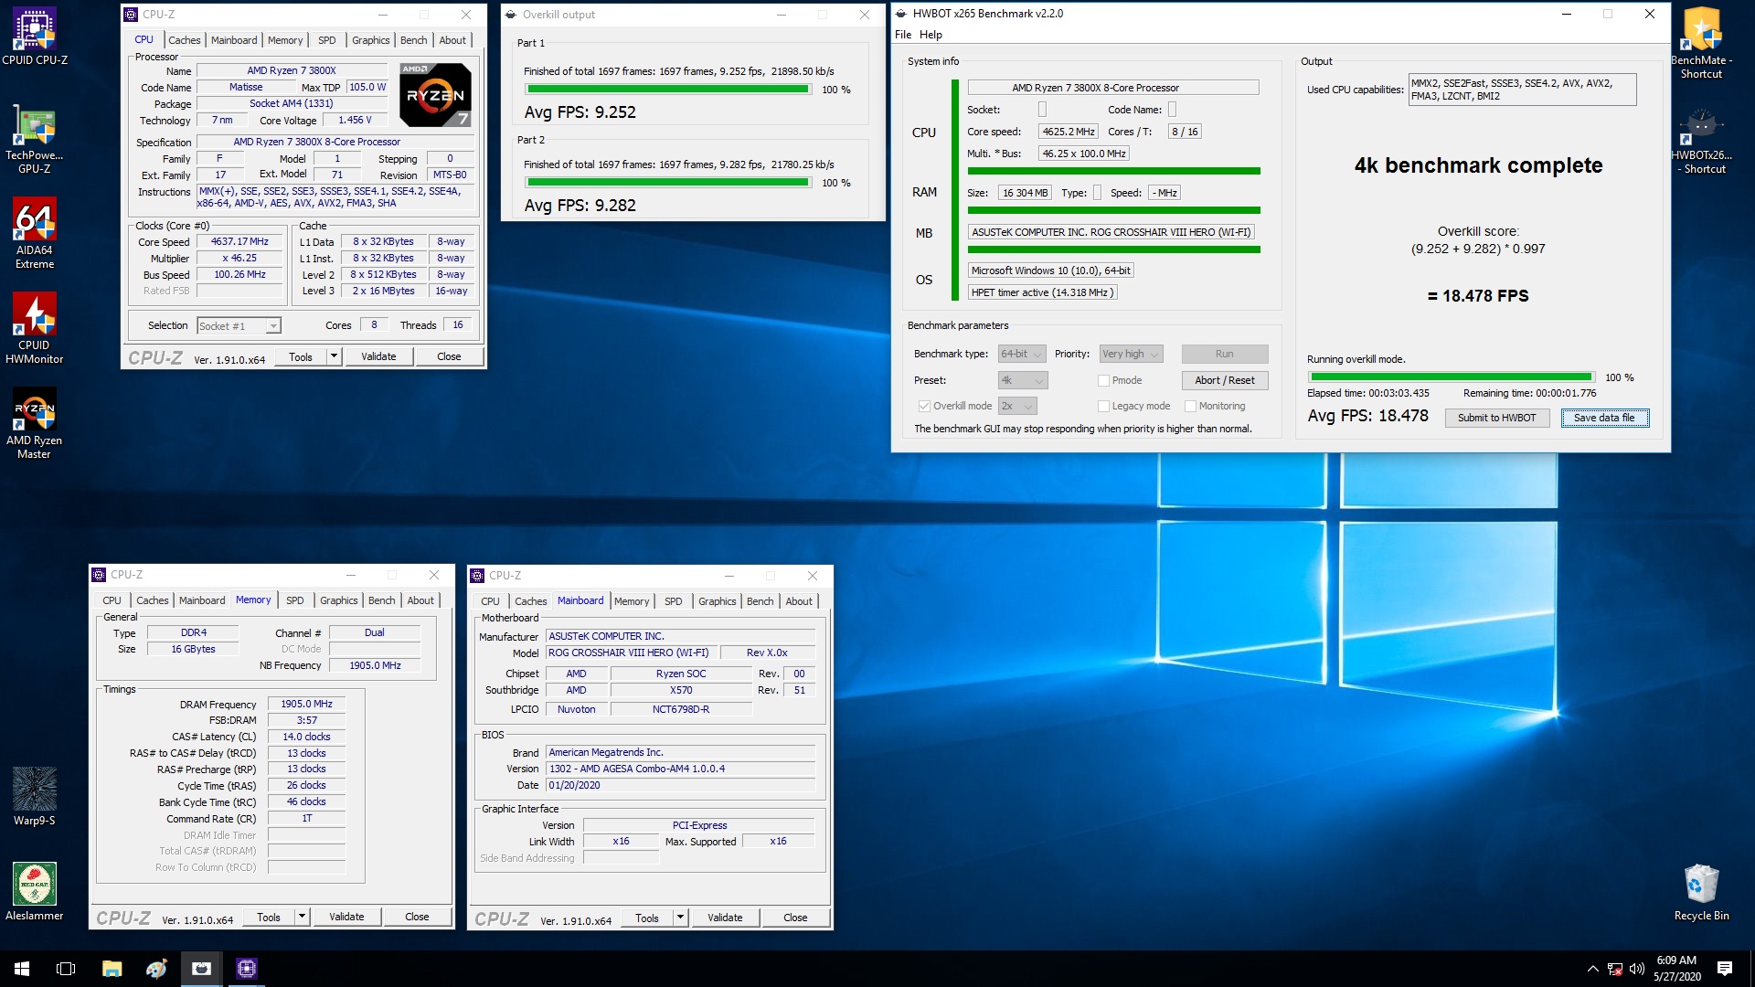The width and height of the screenshot is (1755, 987).
Task: Select About tab in top CPU-Z window
Action: [452, 40]
